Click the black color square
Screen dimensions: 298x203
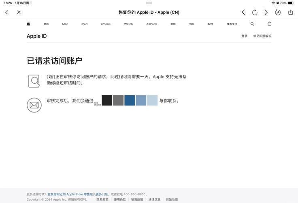click(107, 100)
